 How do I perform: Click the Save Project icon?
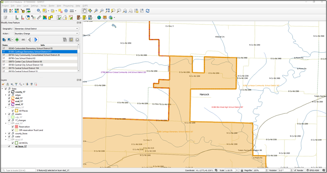click(x=5, y=11)
